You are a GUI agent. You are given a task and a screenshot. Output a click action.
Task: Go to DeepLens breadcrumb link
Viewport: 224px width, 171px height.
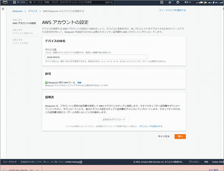(18, 11)
